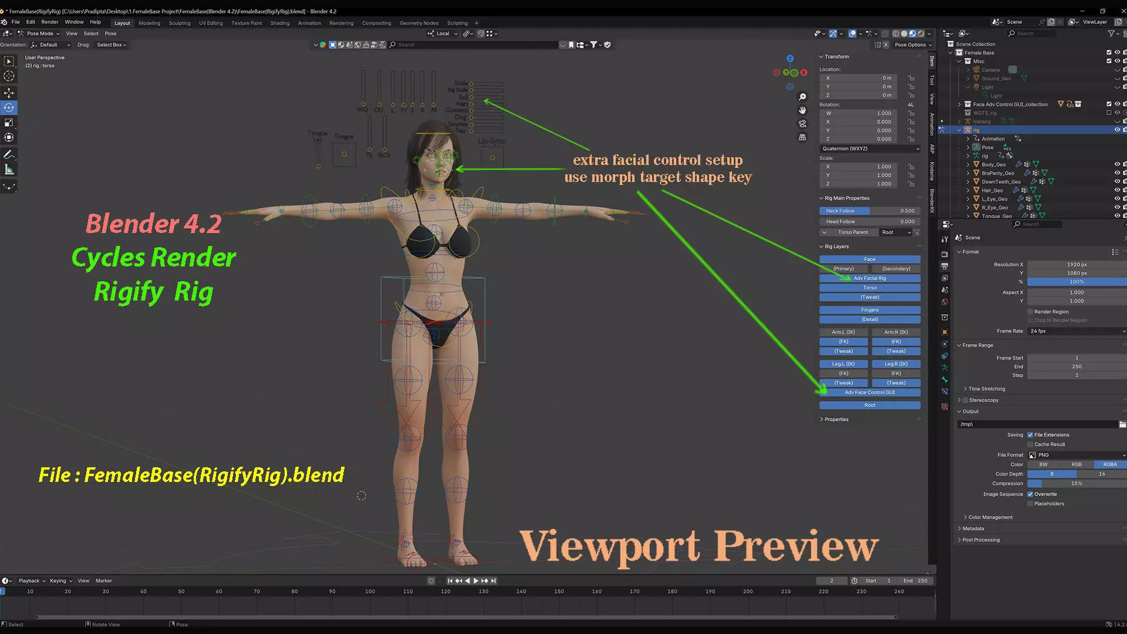Open the Object Data armature properties icon
Viewport: 1127px width, 634px height.
tap(944, 367)
